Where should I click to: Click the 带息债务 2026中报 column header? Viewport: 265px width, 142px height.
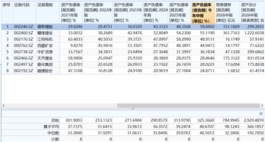(227, 13)
